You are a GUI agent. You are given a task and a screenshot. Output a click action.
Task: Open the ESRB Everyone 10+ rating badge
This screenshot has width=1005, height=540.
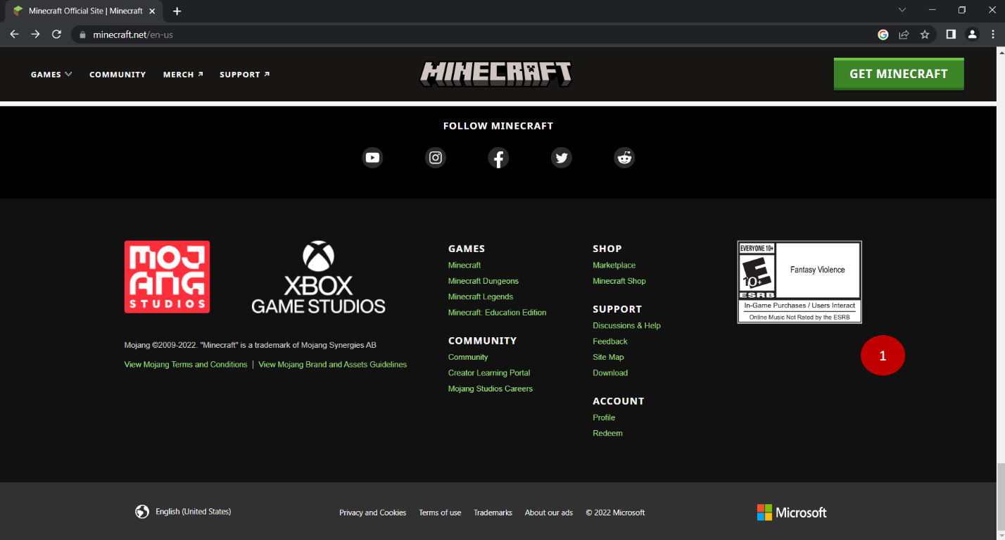click(799, 282)
